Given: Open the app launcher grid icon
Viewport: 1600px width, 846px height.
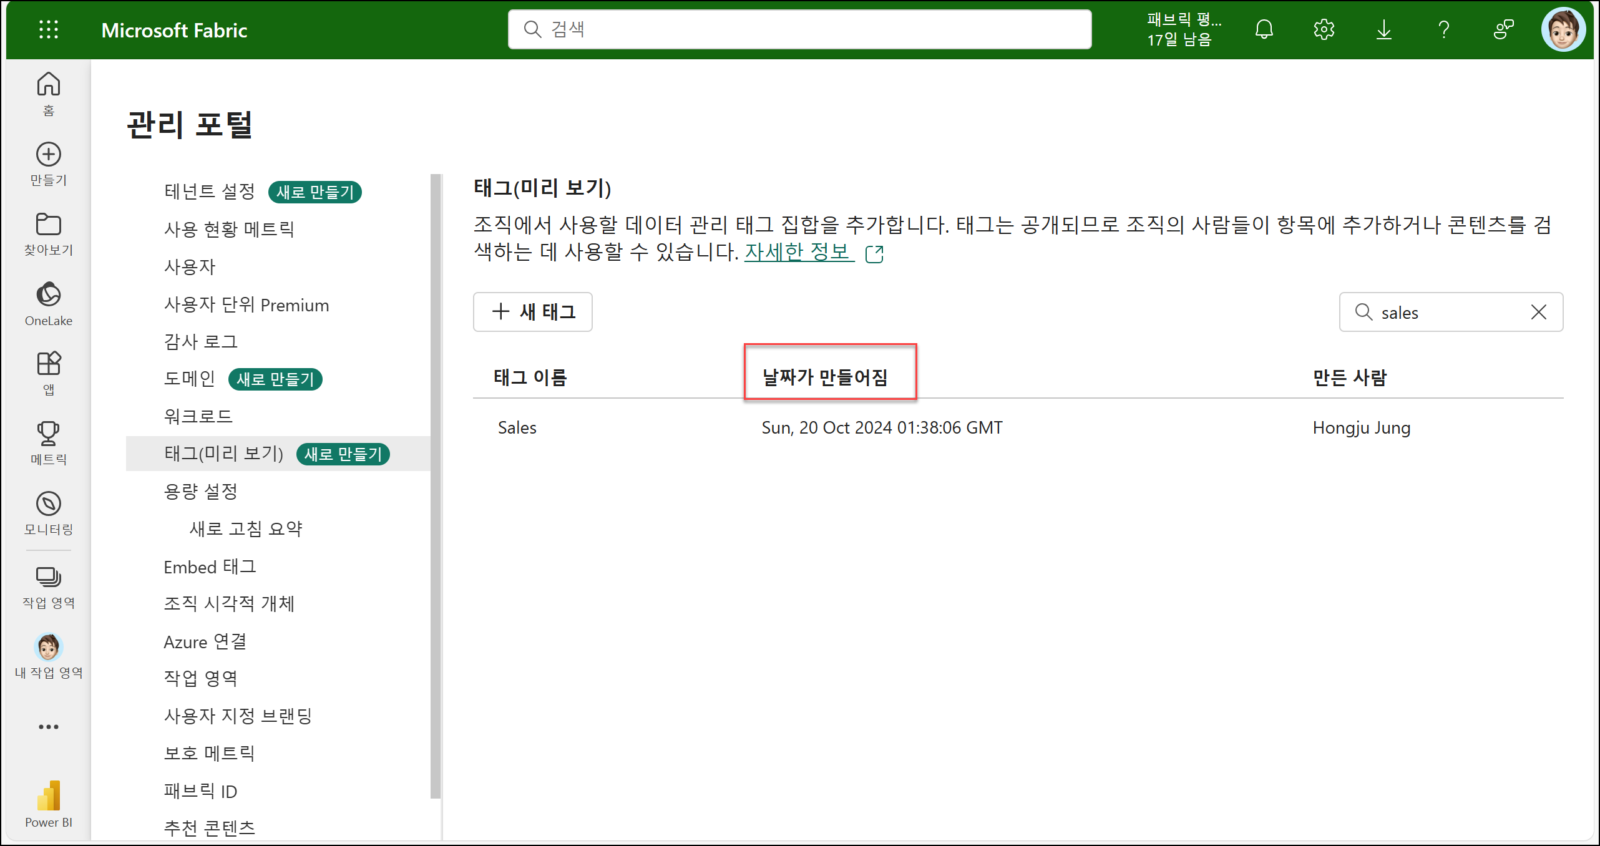Looking at the screenshot, I should point(48,29).
